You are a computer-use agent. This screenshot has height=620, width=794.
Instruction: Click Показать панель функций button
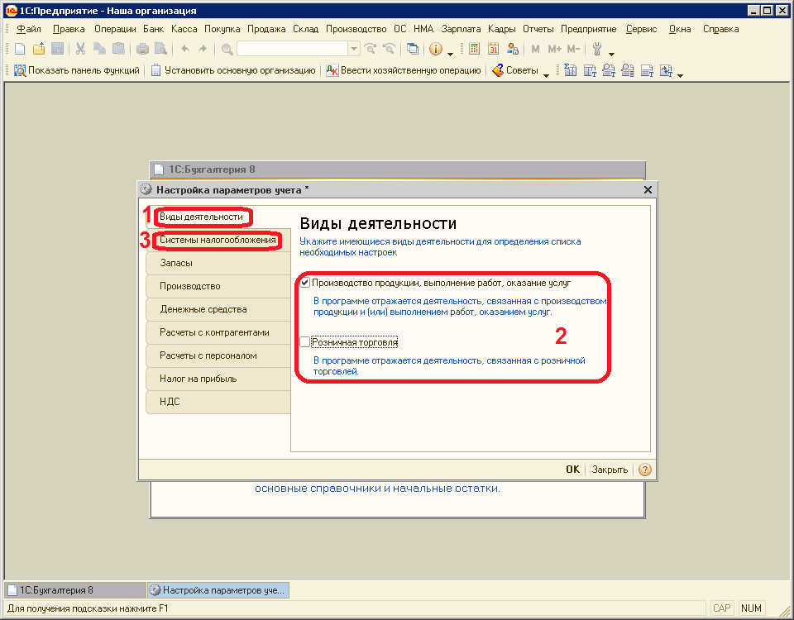point(76,70)
